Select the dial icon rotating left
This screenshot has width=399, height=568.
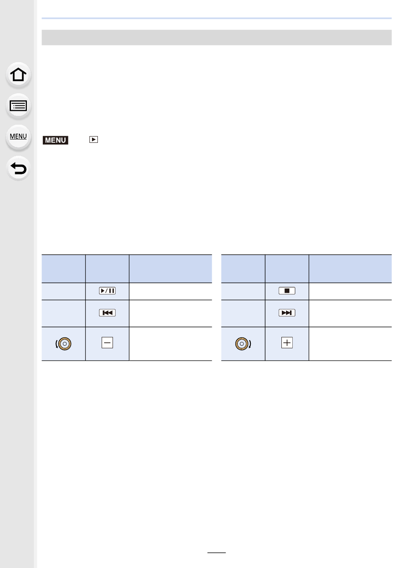64,344
